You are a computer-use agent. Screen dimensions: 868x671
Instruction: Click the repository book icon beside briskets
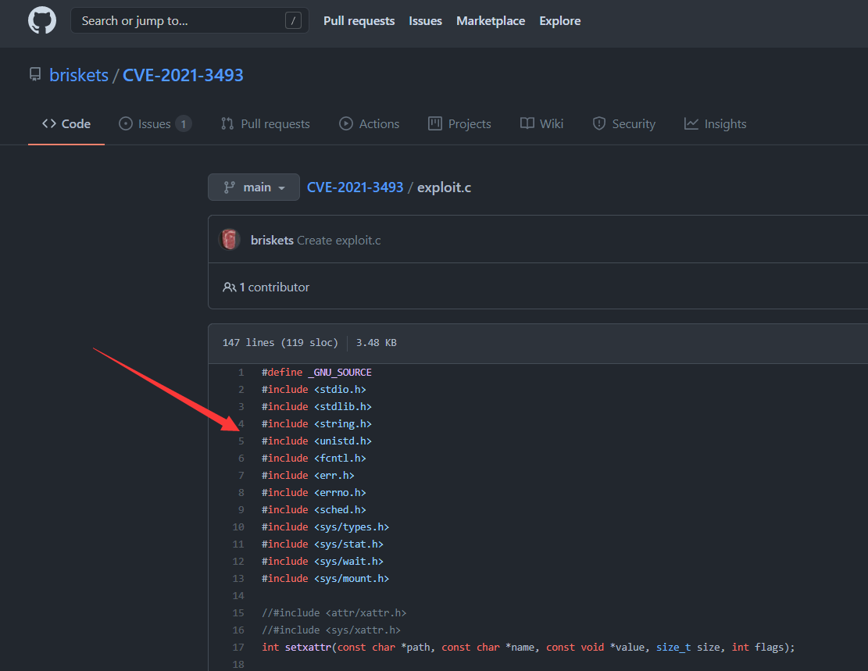[35, 75]
